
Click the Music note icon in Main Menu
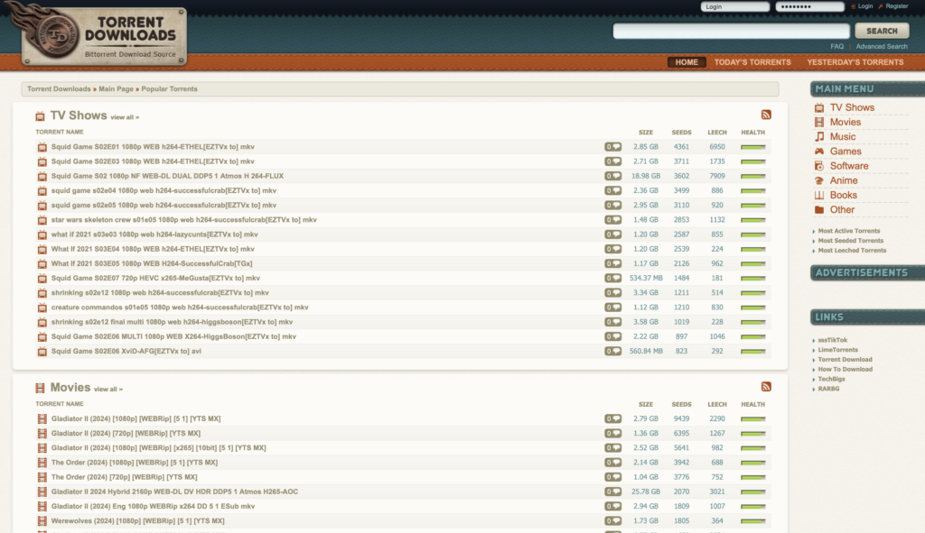[x=818, y=137]
